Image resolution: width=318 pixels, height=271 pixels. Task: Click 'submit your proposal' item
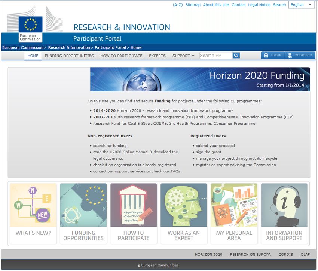pyautogui.click(x=215, y=146)
